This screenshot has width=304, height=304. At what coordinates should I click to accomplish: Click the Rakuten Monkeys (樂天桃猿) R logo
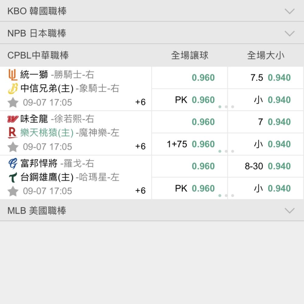(12, 133)
